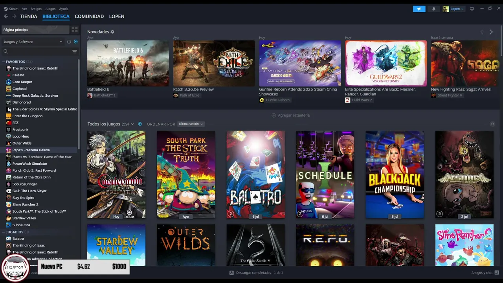503x283 pixels.
Task: Click the search magnifier icon
Action: tap(6, 51)
